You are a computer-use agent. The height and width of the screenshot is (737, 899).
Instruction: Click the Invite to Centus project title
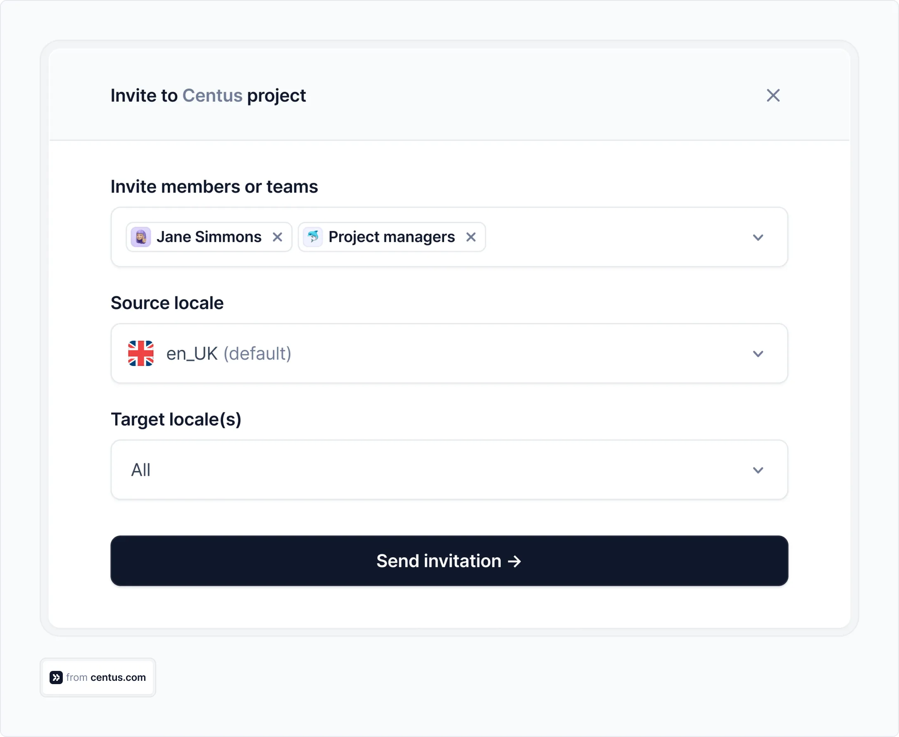pyautogui.click(x=208, y=95)
